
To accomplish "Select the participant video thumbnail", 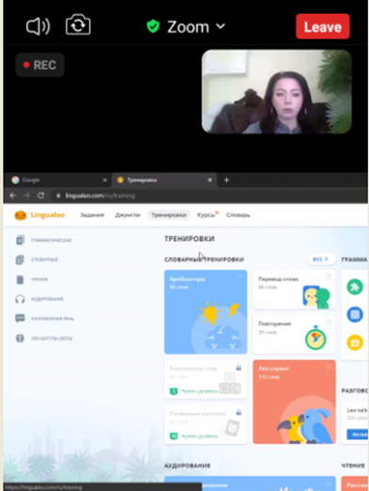I will pos(277,91).
